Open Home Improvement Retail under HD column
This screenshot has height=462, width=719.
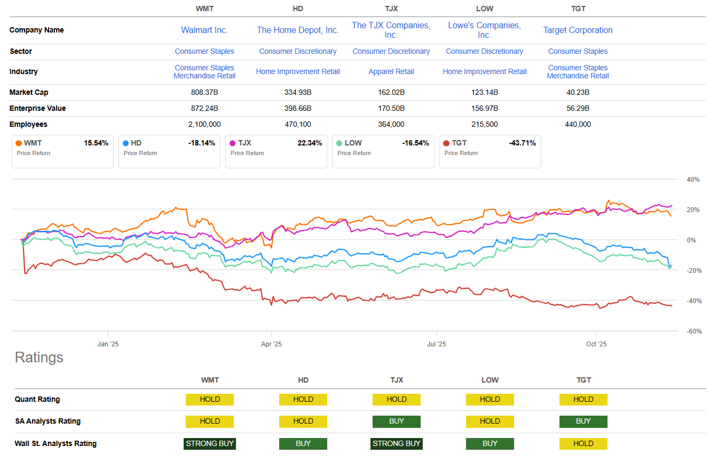(x=298, y=72)
